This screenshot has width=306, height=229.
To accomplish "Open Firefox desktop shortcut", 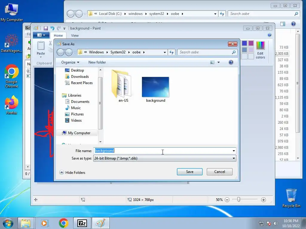I will tap(12, 105).
